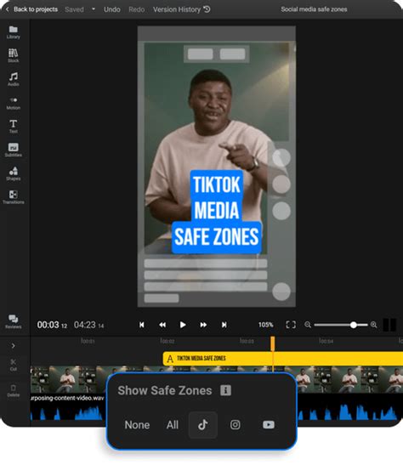Click the project title Social media safe zones
The height and width of the screenshot is (465, 403).
314,9
